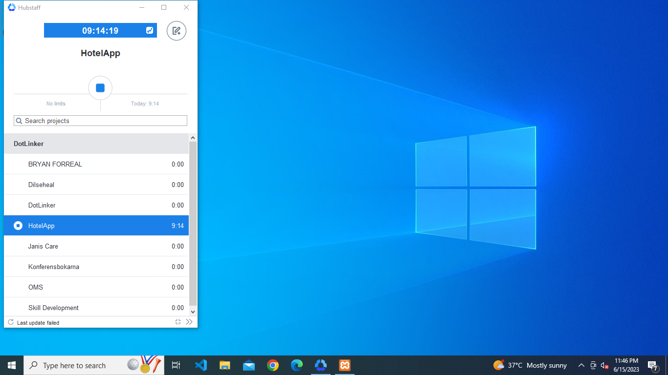The width and height of the screenshot is (668, 375).
Task: Select the BRYAN FORREAL project
Action: [55, 164]
